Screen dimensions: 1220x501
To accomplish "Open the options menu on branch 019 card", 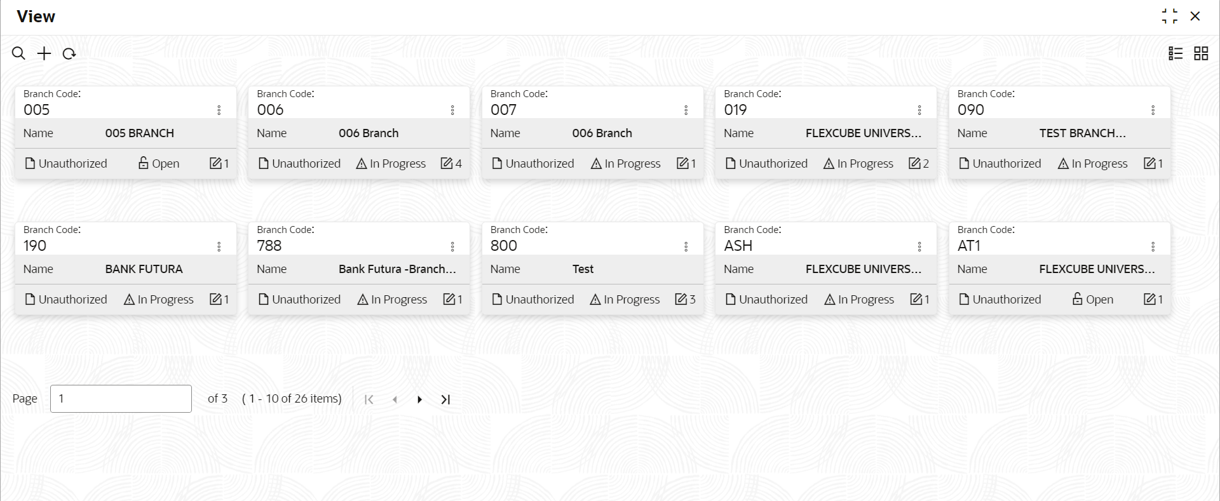I will tap(919, 110).
